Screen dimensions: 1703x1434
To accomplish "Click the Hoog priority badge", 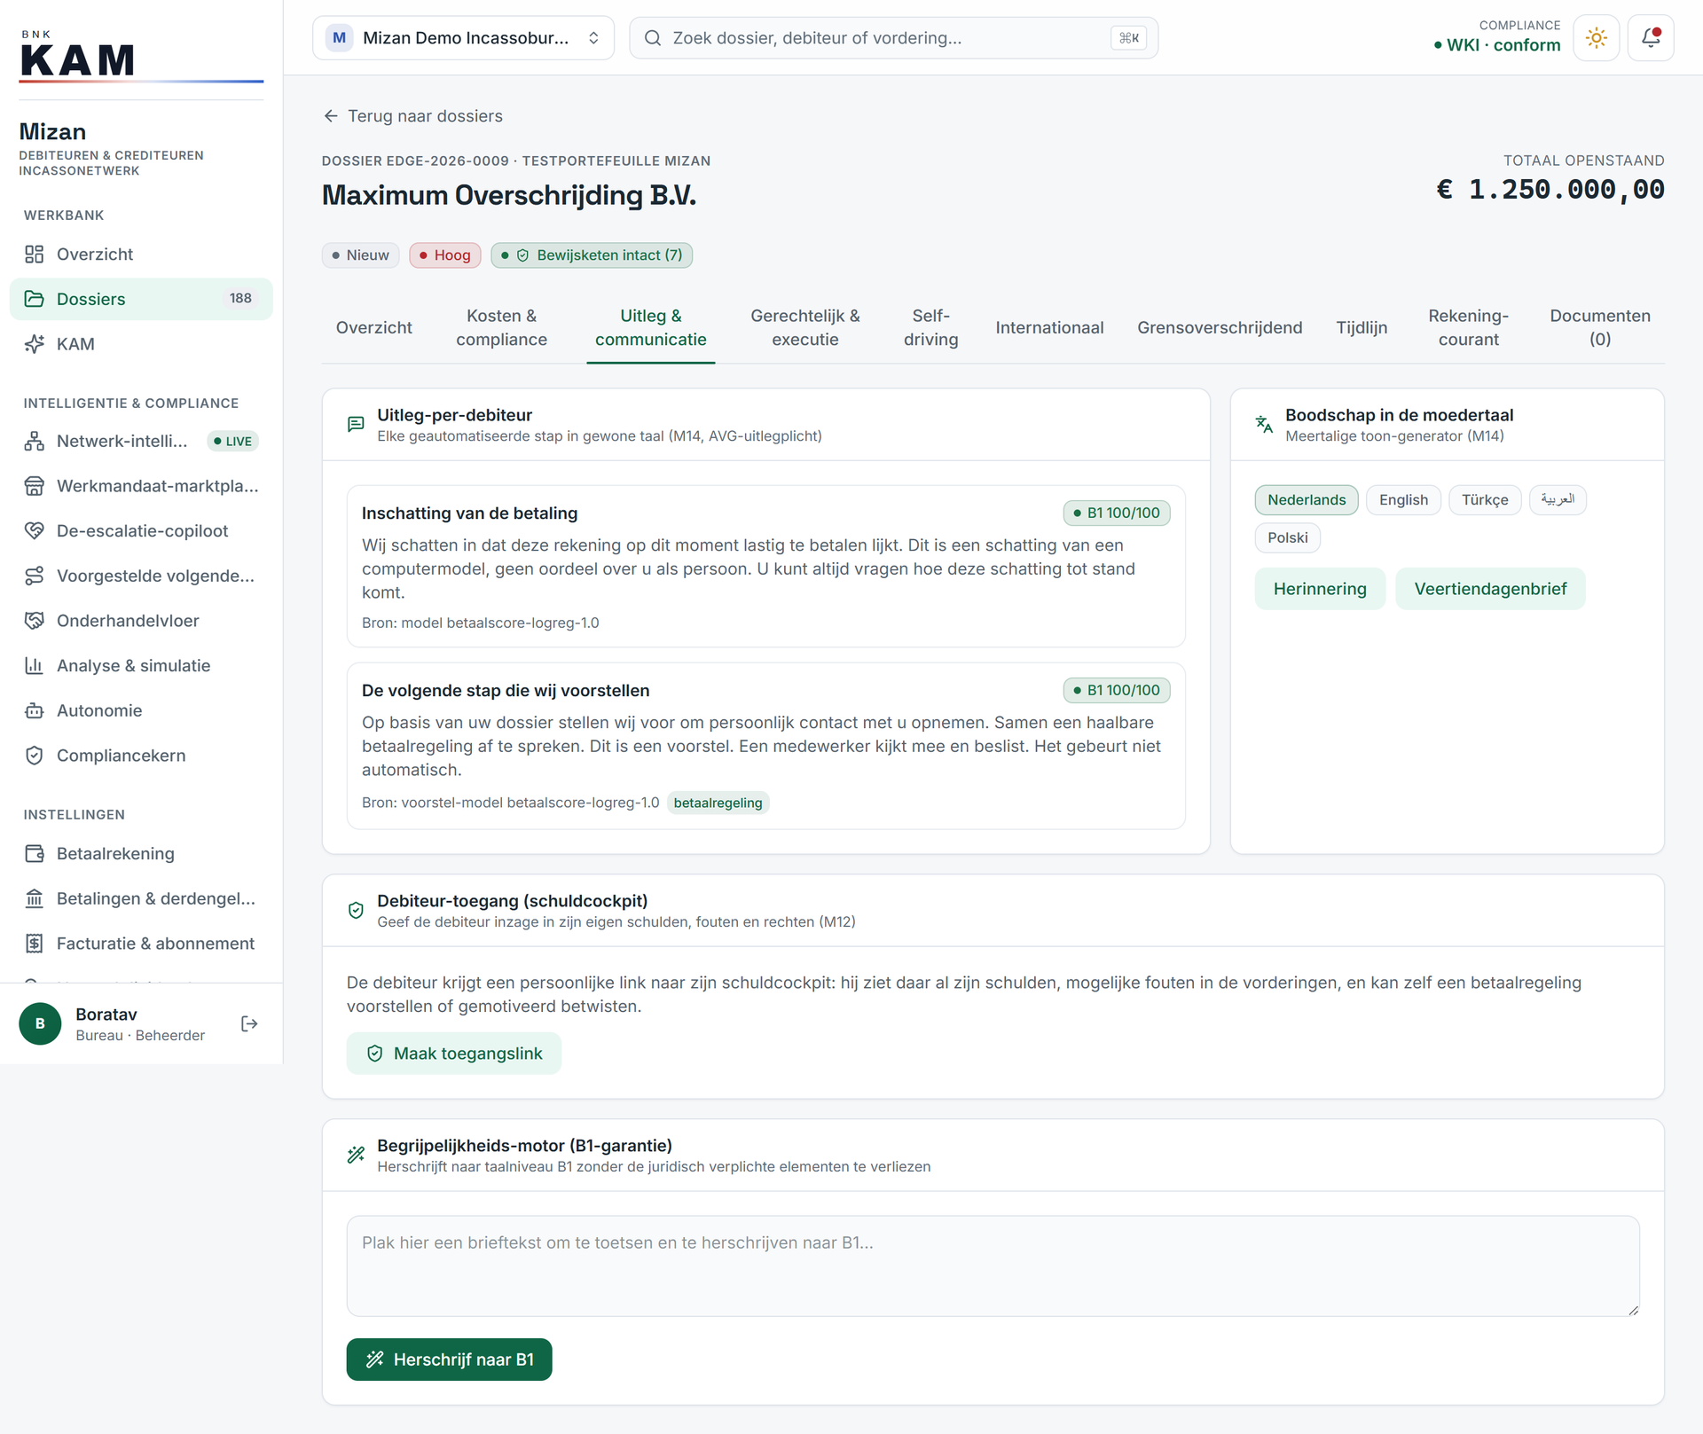I will click(445, 255).
